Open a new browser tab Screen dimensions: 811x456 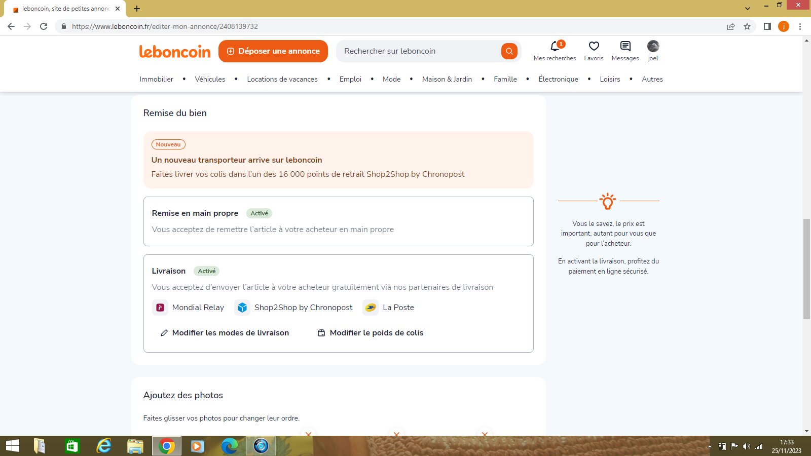click(x=137, y=9)
